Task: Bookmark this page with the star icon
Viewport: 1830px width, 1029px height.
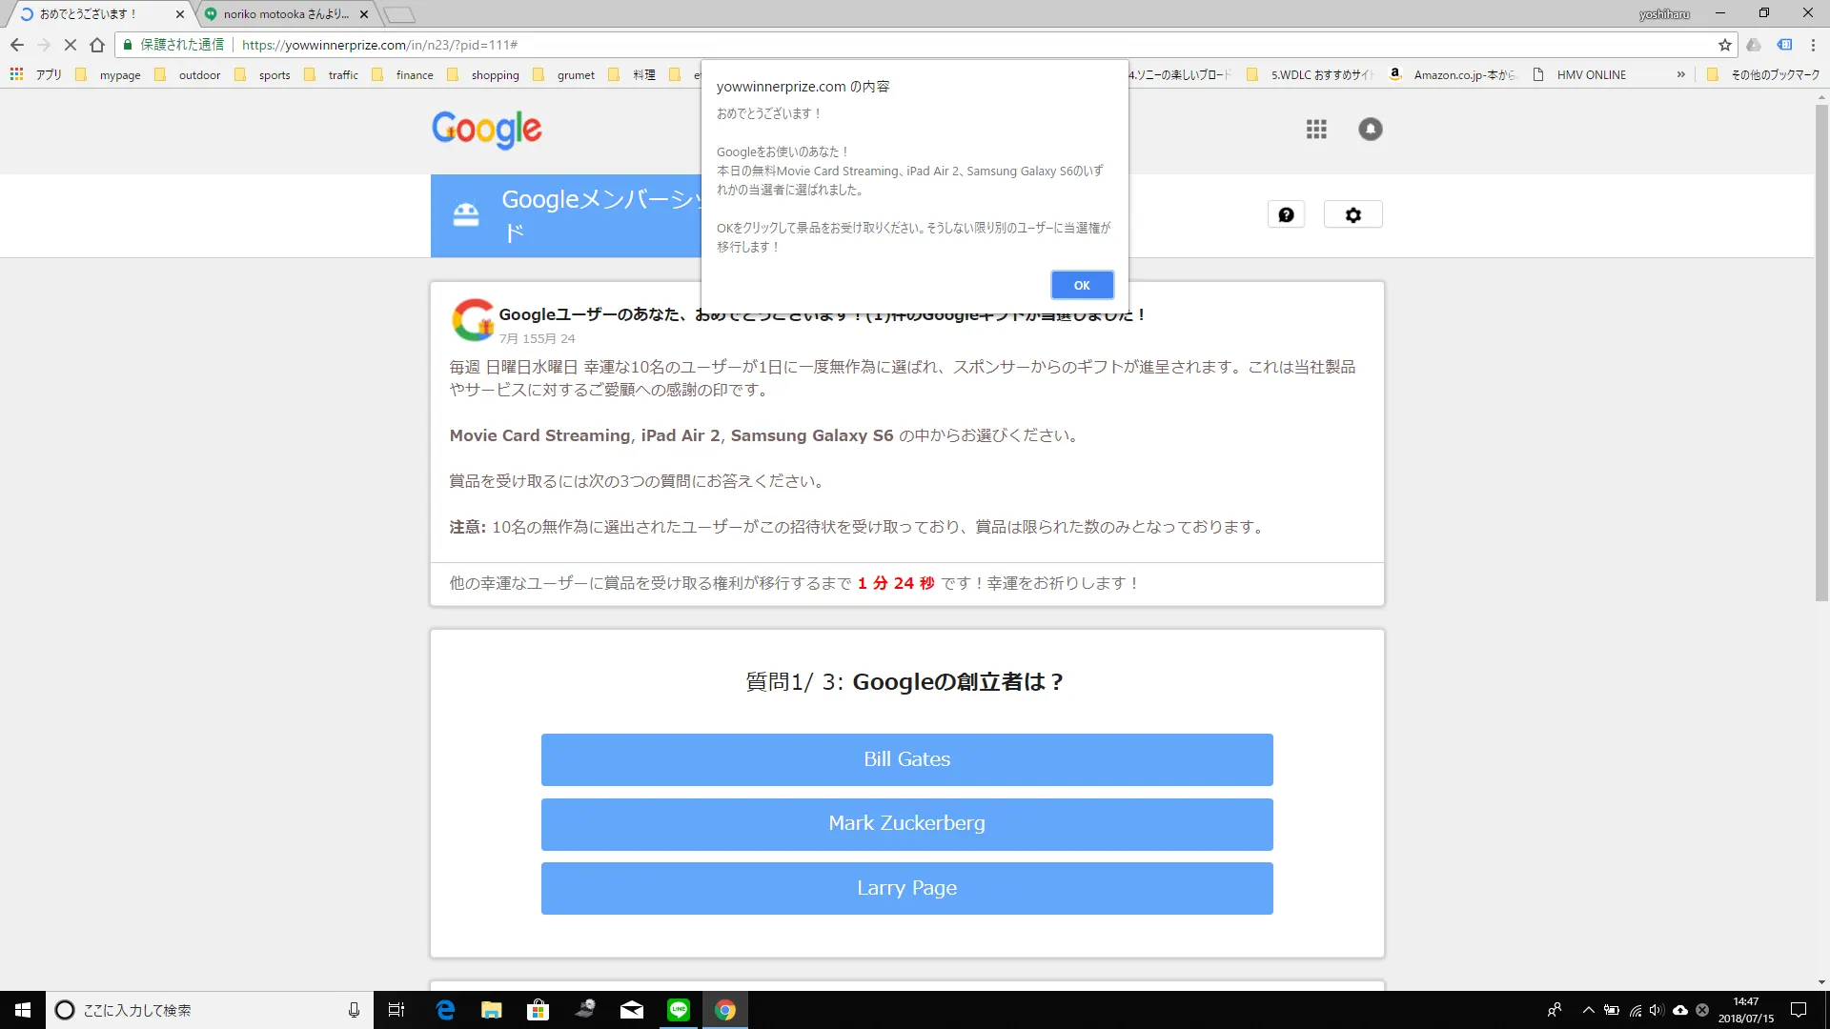Action: coord(1724,45)
